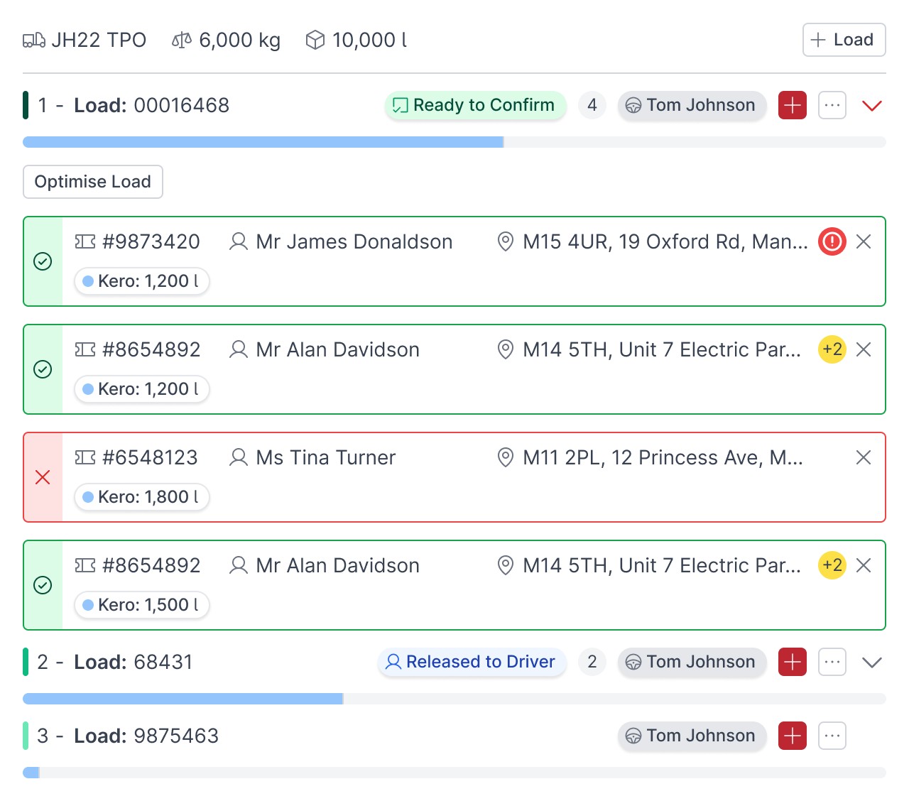Image resolution: width=909 pixels, height=801 pixels.
Task: Remove the Kero 1,500 l order with its X
Action: click(x=864, y=565)
